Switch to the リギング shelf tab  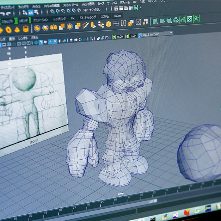[23, 21]
